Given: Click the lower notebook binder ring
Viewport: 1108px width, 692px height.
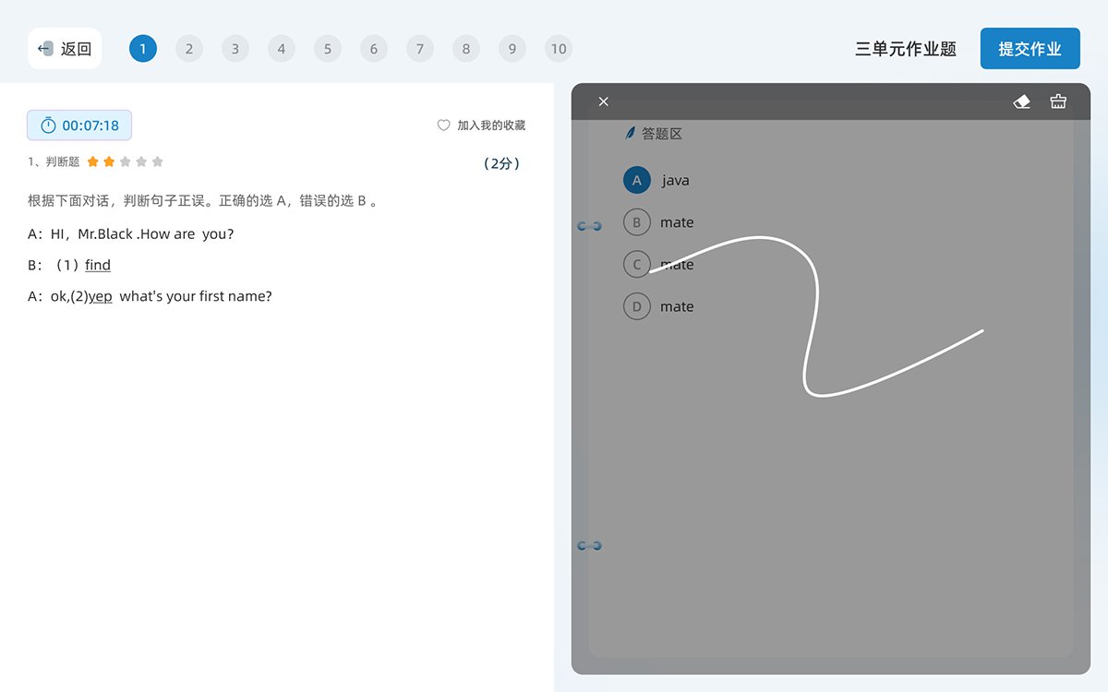Looking at the screenshot, I should tap(590, 546).
